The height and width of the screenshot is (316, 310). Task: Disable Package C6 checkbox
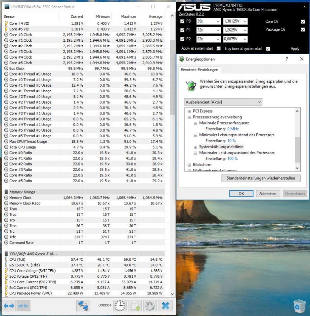(303, 30)
